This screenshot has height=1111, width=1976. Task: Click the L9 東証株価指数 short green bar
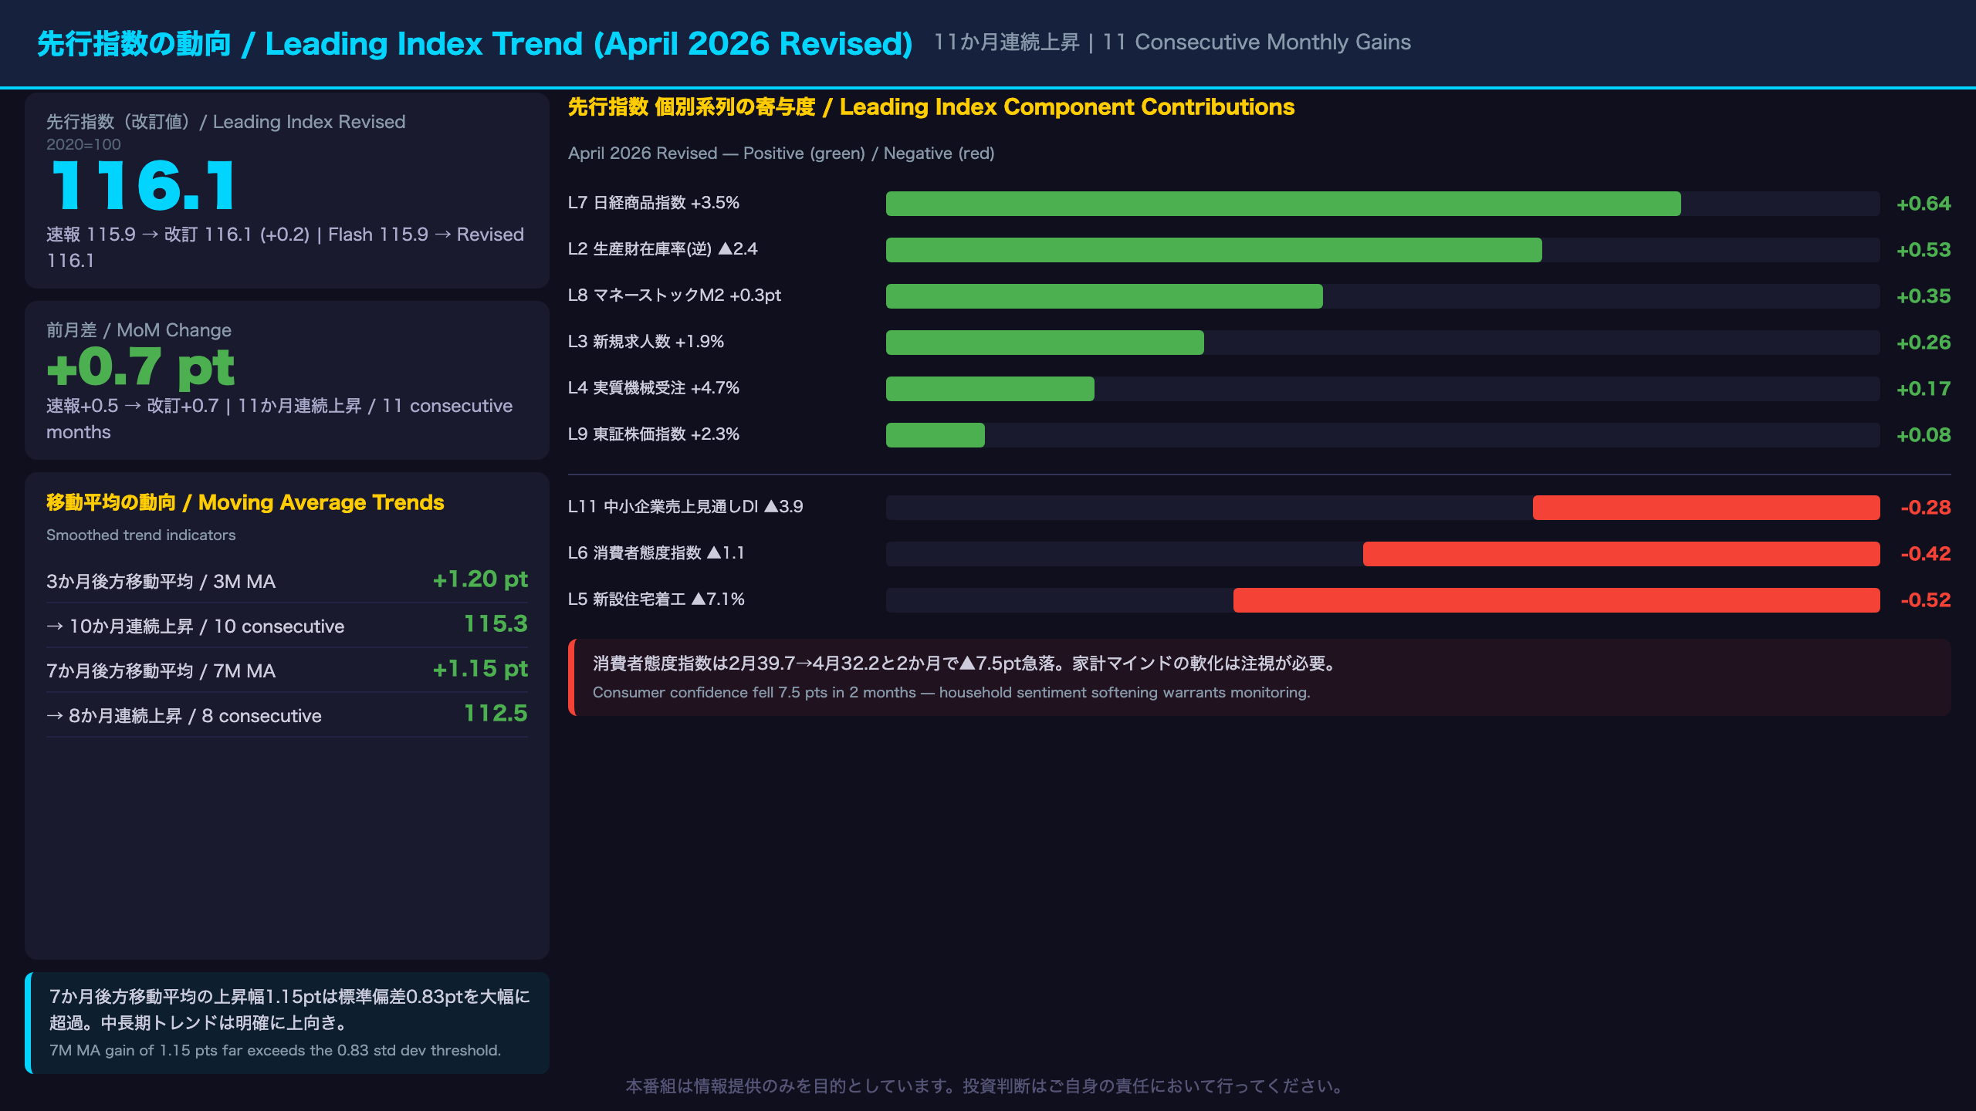point(935,435)
